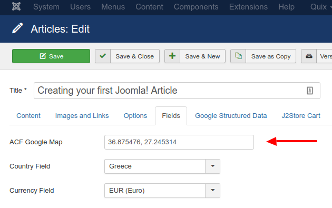Viewport: 332px width, 208px height.
Task: Open the System menu
Action: [x=46, y=7]
